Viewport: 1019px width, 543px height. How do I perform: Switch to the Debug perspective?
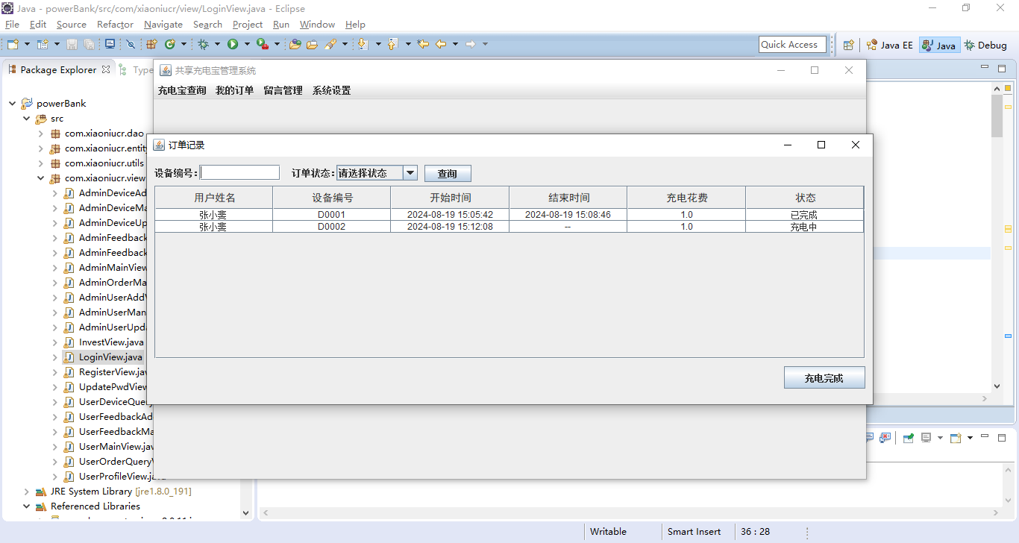coord(985,45)
